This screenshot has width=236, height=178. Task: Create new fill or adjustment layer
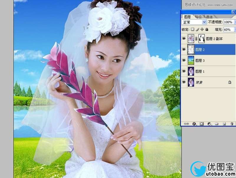tap(209, 124)
